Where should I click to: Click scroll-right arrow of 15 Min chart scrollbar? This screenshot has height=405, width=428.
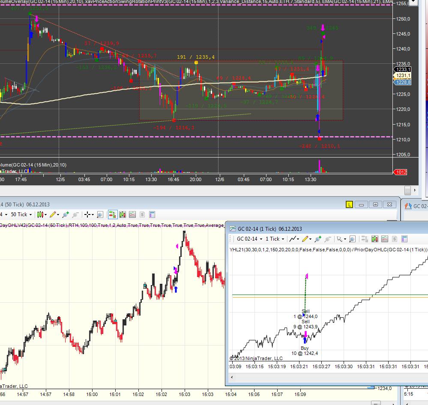point(415,191)
